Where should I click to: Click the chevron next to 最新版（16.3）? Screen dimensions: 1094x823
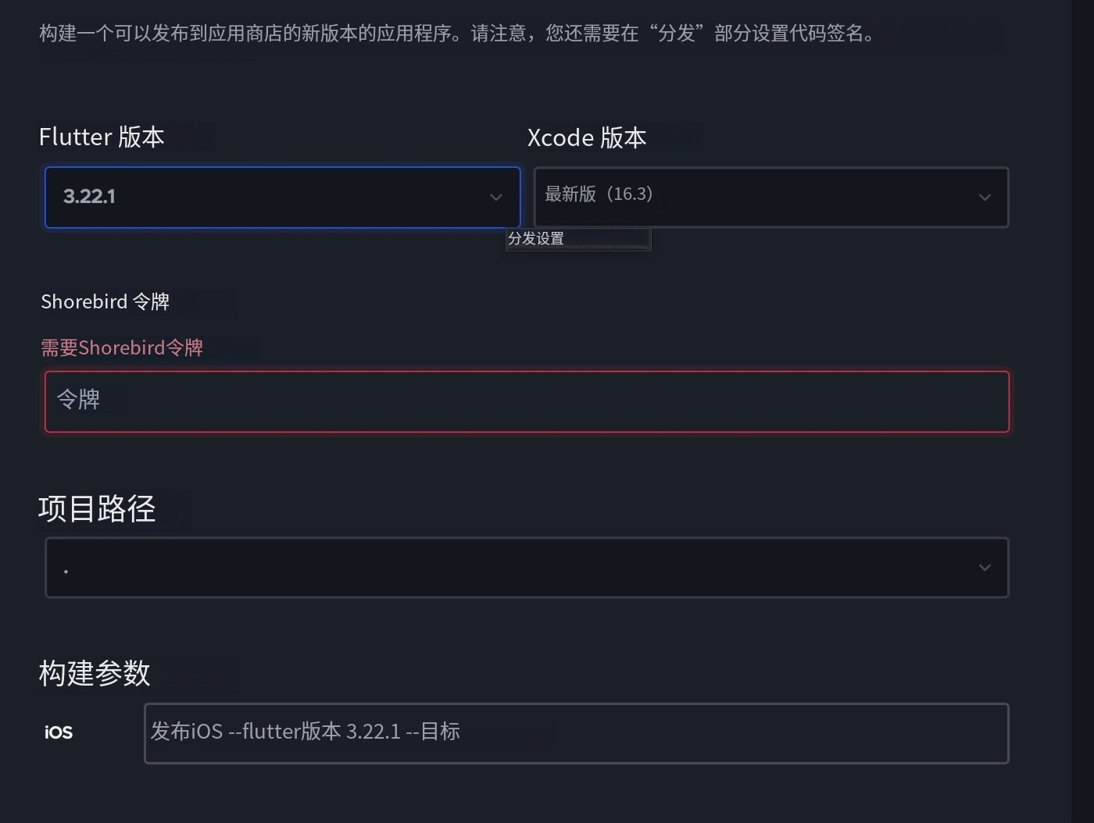[x=984, y=198]
